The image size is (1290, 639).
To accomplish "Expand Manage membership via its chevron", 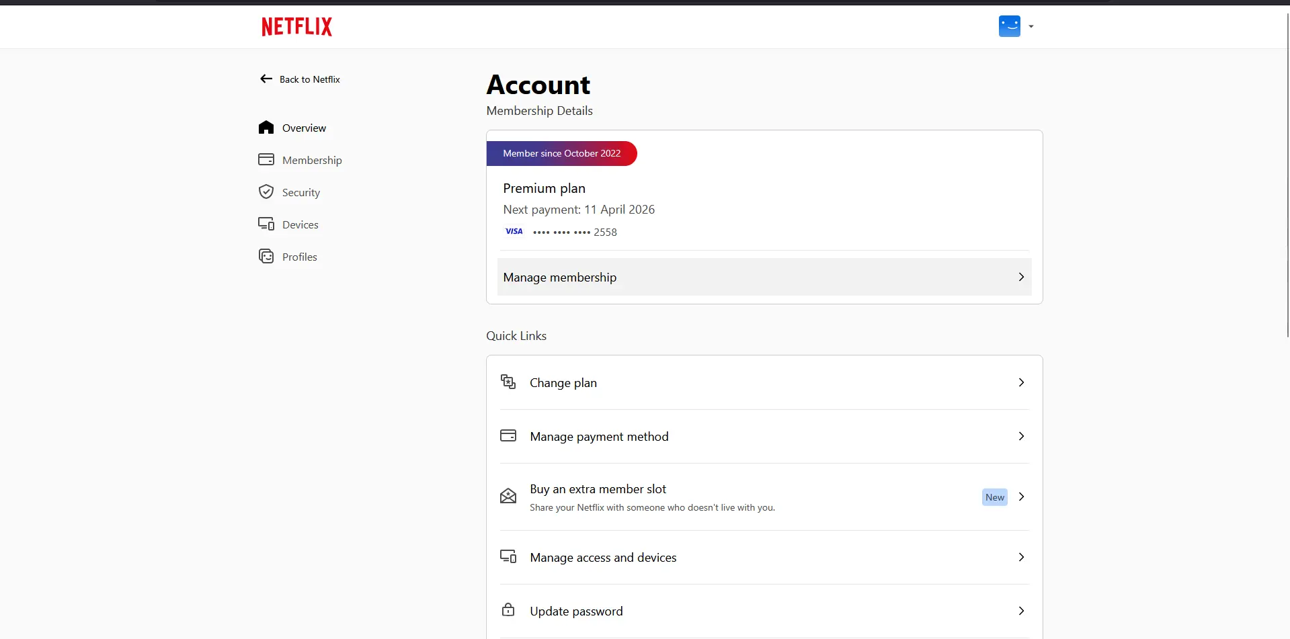I will click(1021, 277).
